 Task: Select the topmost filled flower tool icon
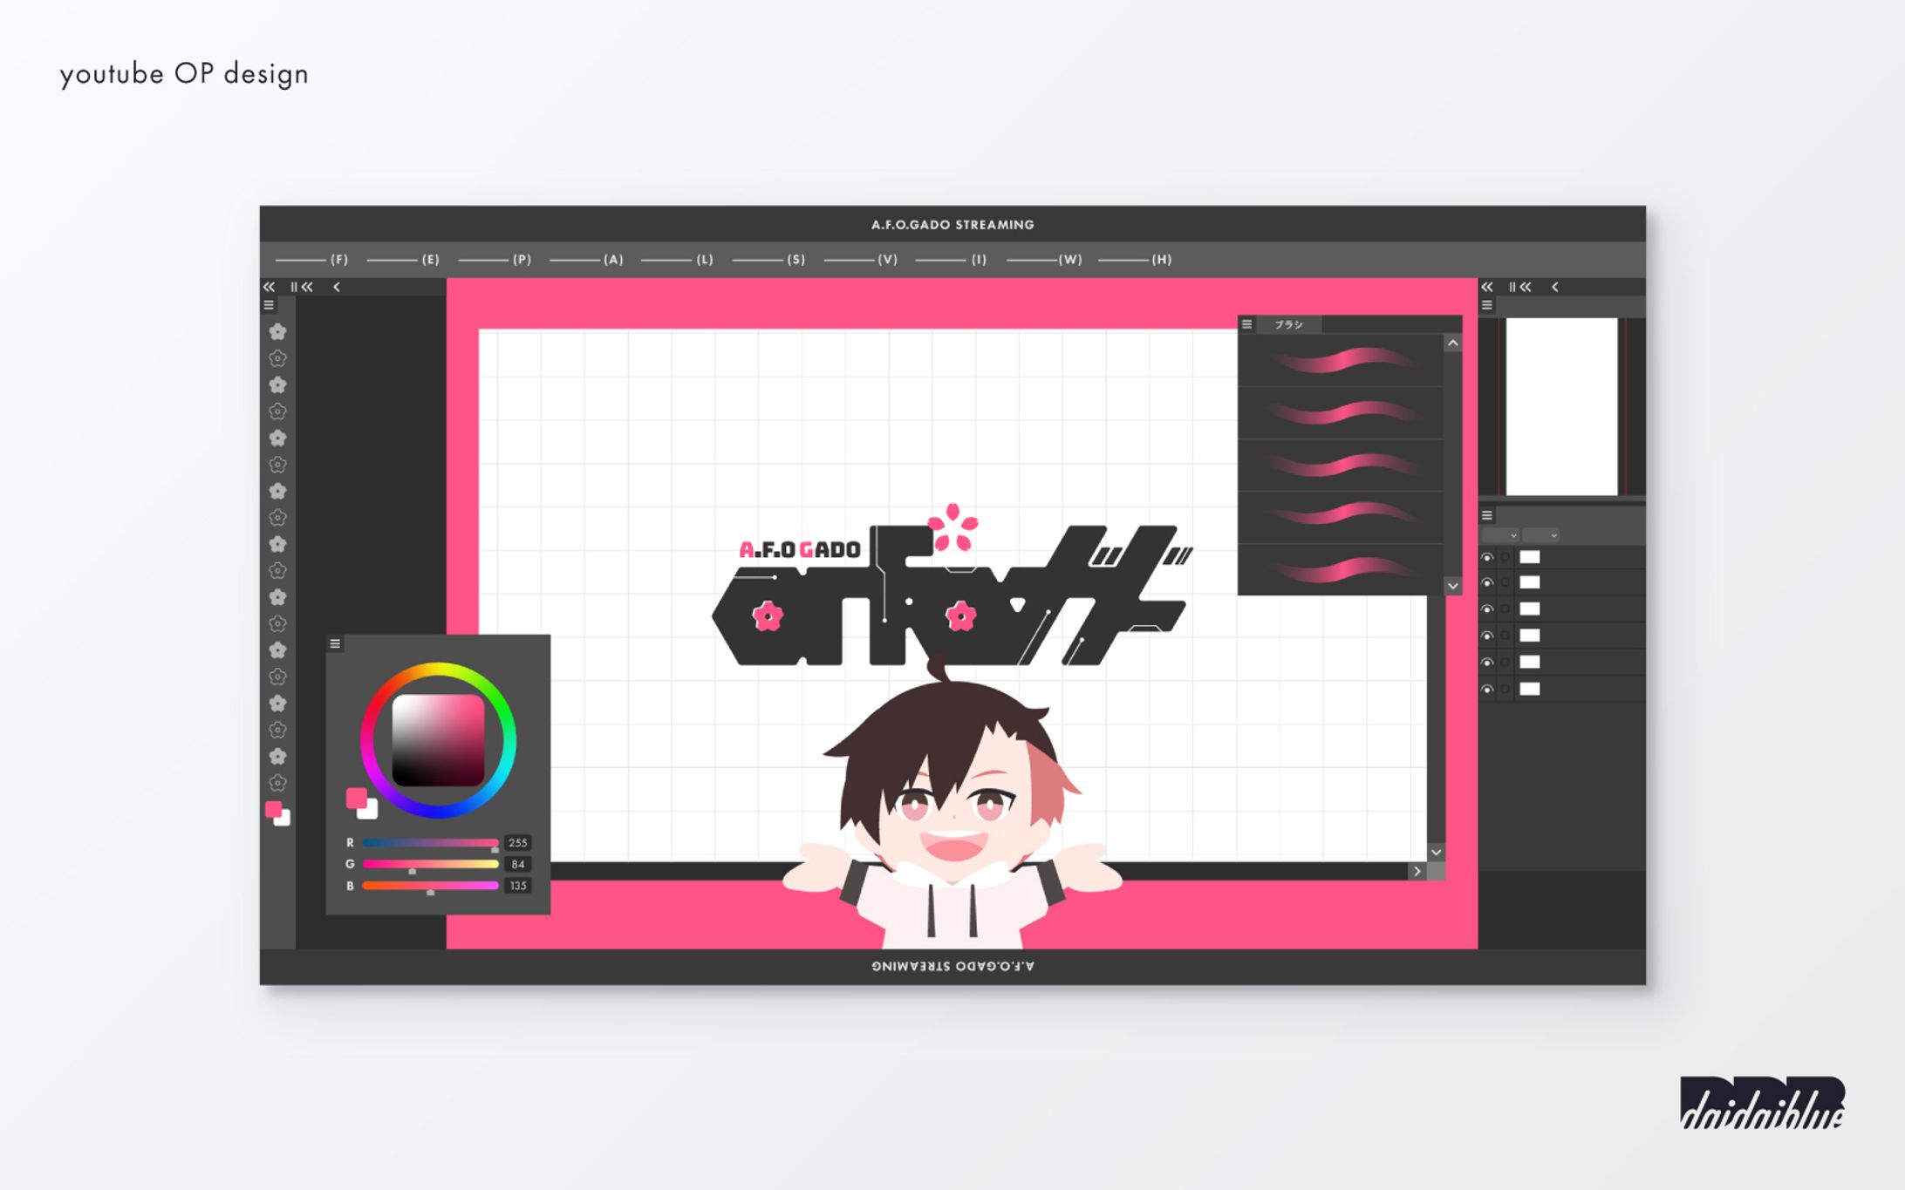[x=277, y=331]
